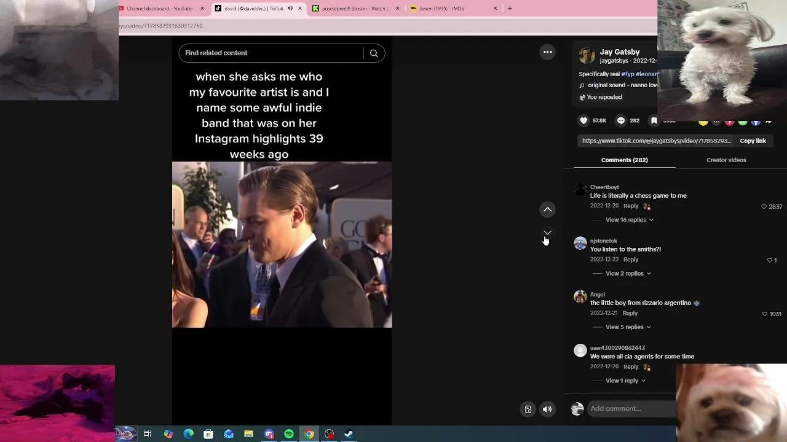Go to the previous video with up arrow
787x442 pixels.
[547, 210]
